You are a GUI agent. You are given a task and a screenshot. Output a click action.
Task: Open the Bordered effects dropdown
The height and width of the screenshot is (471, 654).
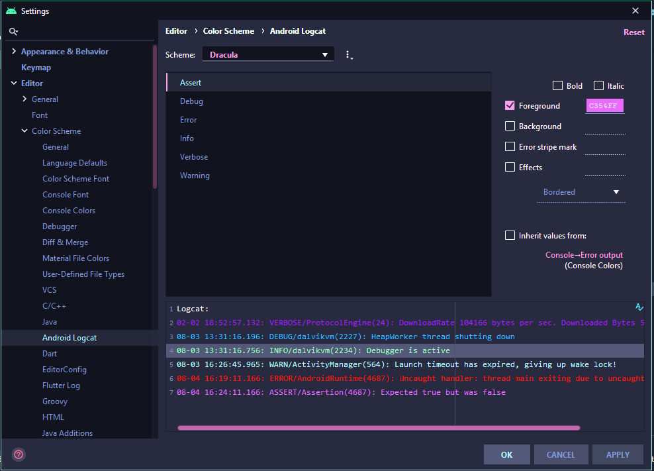581,192
